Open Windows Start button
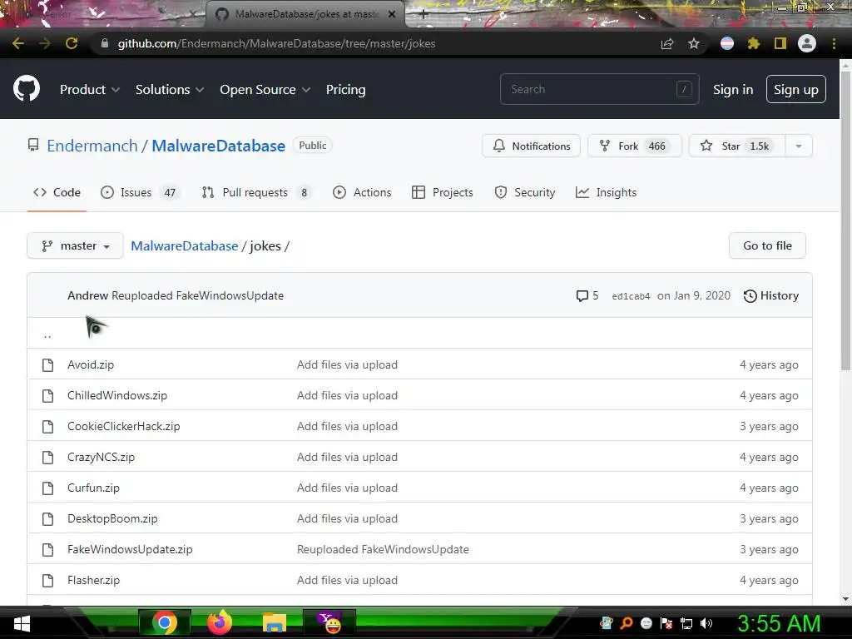This screenshot has height=639, width=852. pyautogui.click(x=21, y=622)
